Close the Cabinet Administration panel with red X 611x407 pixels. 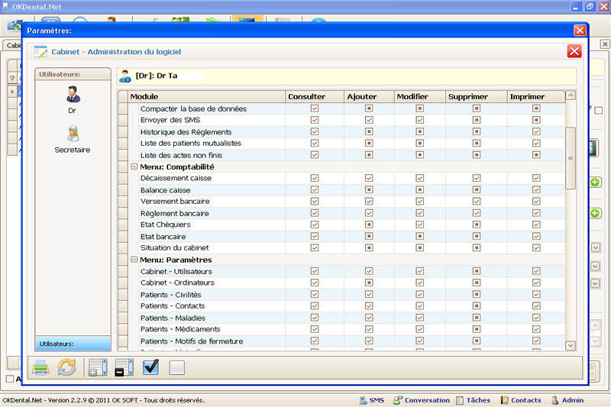coord(574,51)
